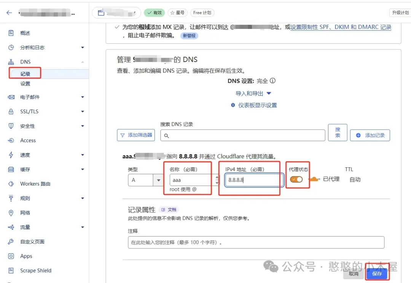Image resolution: width=411 pixels, height=283 pixels.
Task: Expand the 导入和导出 dropdown
Action: tap(252, 93)
